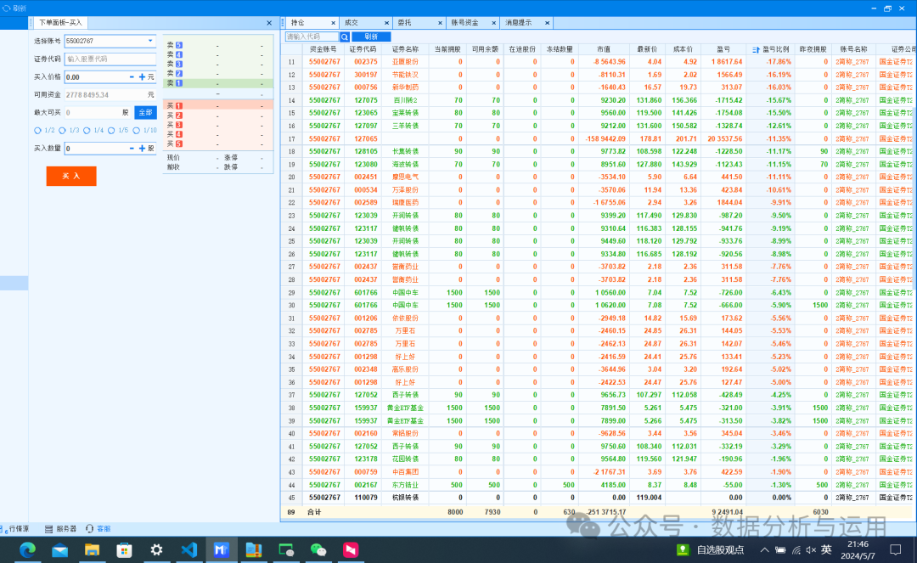Sort by the 成本价 column header

click(x=683, y=50)
